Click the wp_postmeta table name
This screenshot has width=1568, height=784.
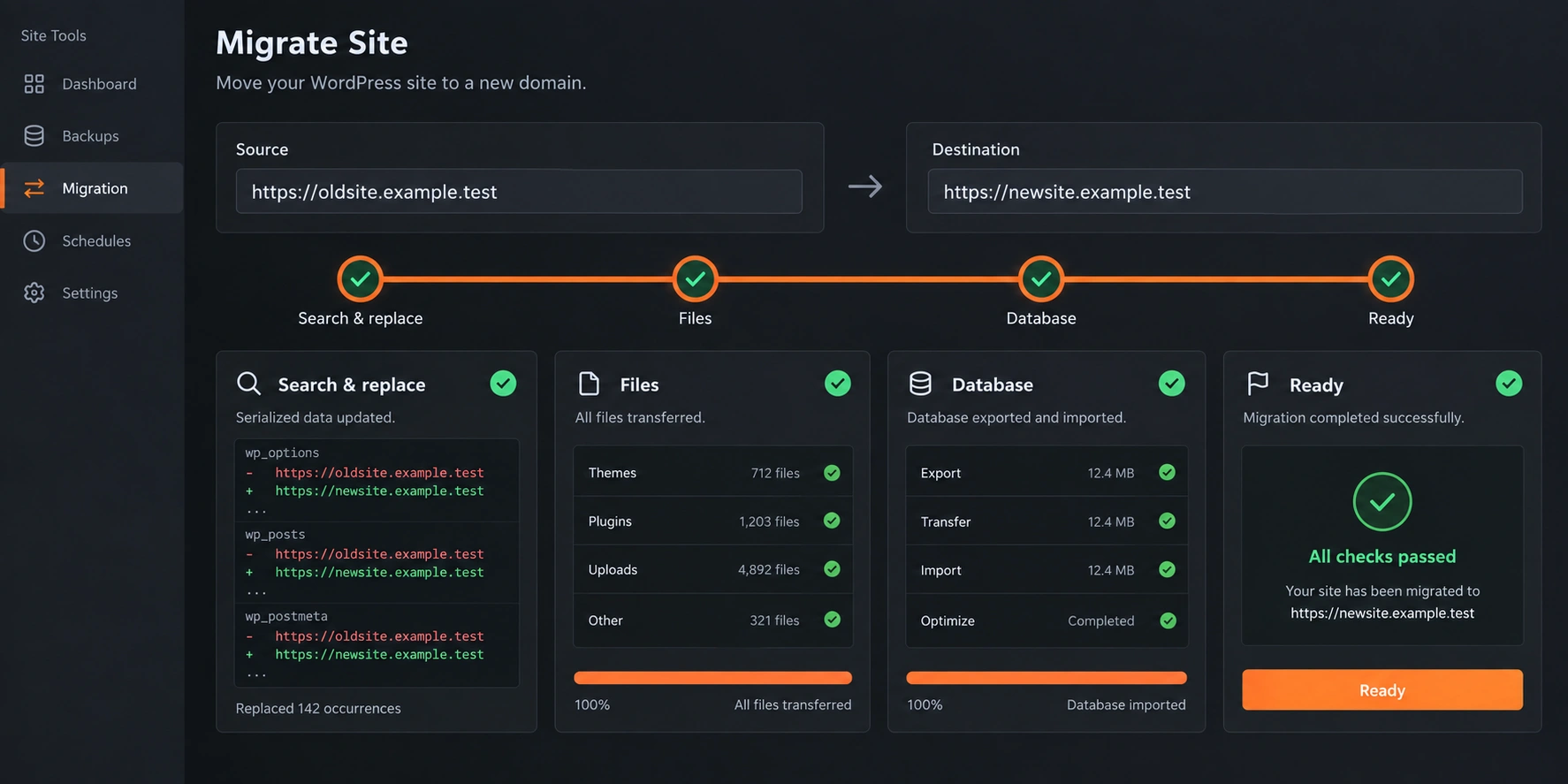[286, 616]
